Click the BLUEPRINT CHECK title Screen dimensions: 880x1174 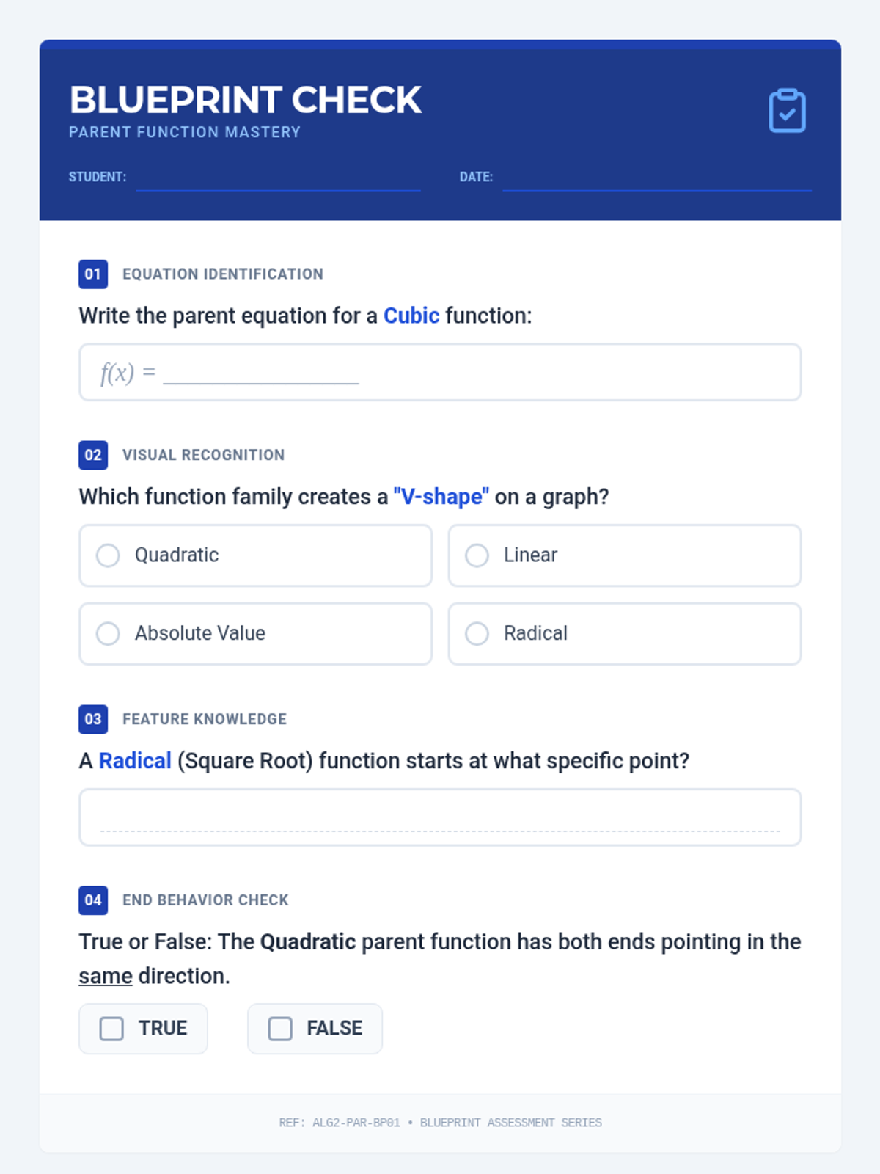click(x=246, y=100)
